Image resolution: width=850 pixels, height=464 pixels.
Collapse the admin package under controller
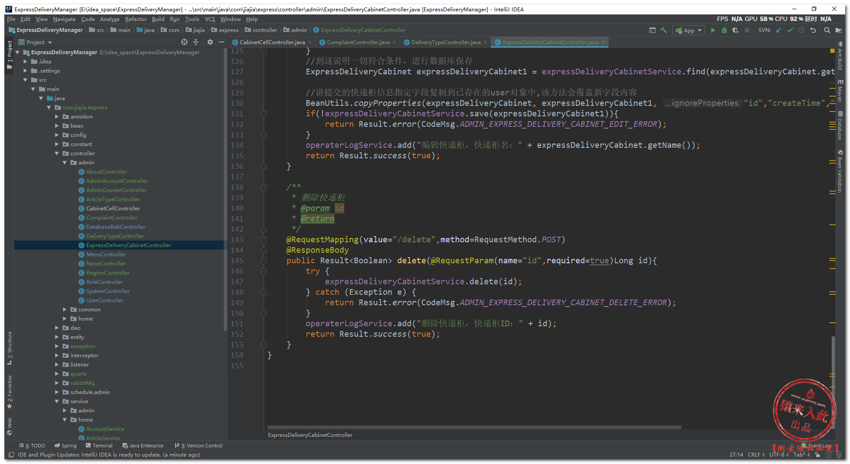[65, 163]
